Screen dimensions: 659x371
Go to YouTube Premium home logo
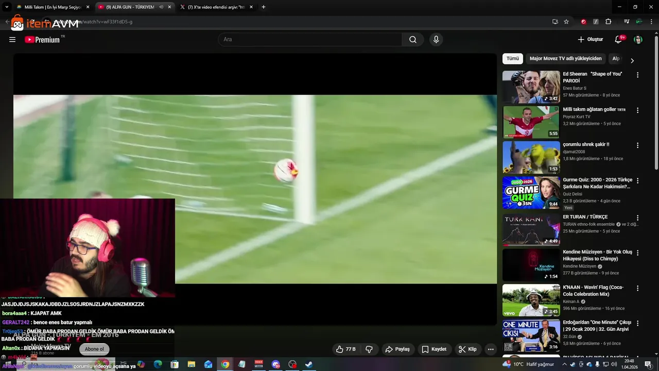pos(42,40)
